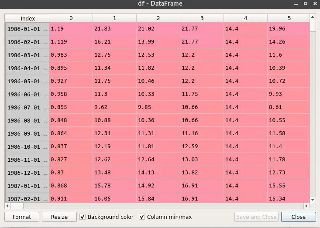This screenshot has height=228, width=320.
Task: Select the Index column header
Action: [x=28, y=18]
